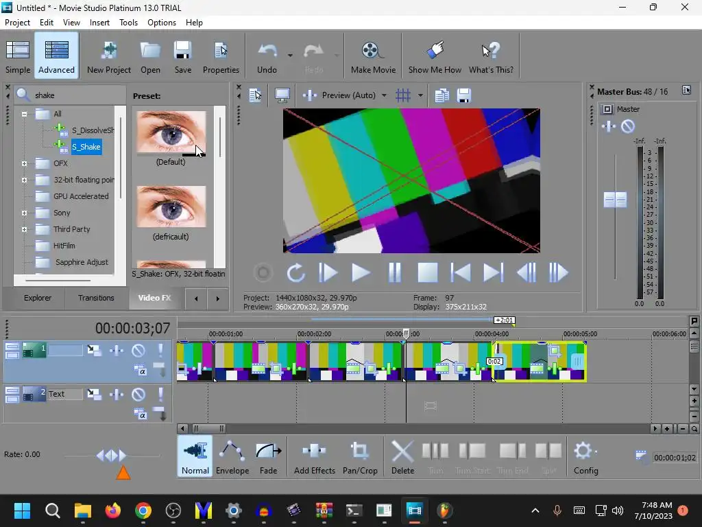Switch to the Video FX tab

154,298
